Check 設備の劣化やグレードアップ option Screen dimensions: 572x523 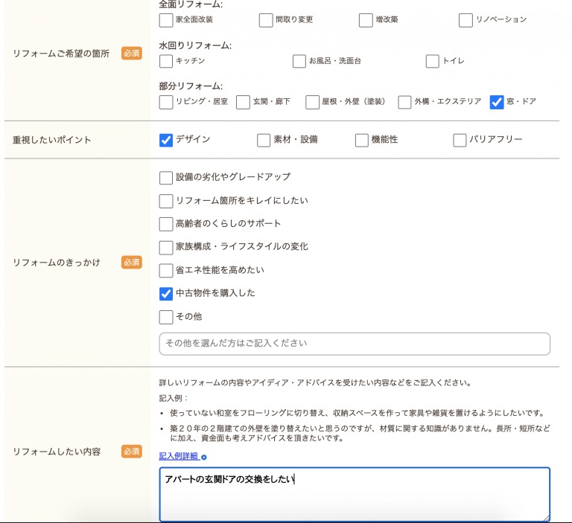click(166, 178)
